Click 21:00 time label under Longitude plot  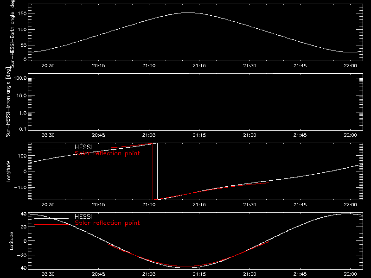[x=149, y=205]
